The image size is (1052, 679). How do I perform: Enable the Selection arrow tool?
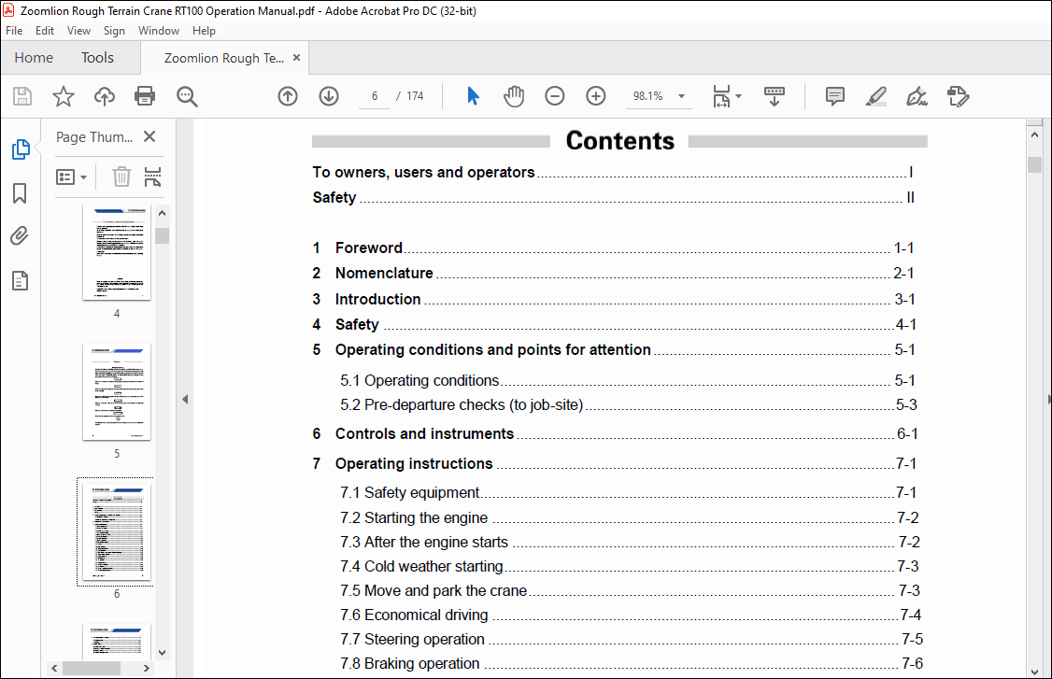point(473,96)
